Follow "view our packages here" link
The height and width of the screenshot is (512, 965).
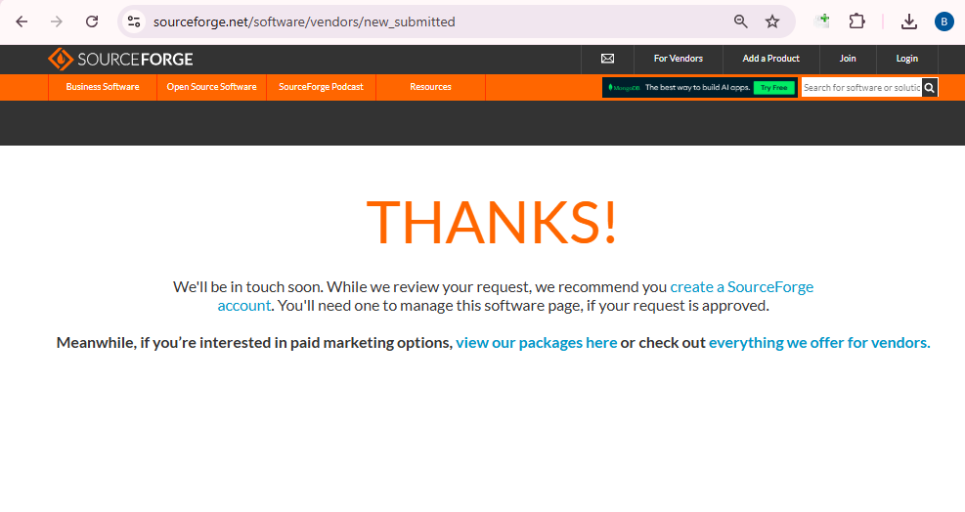pos(536,343)
